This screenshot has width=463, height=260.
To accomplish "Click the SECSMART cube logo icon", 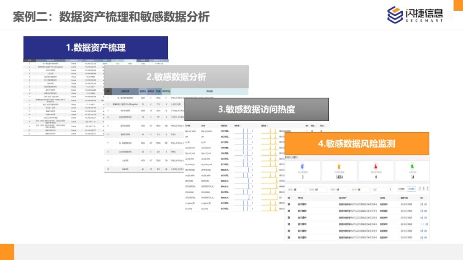I will 395,15.
